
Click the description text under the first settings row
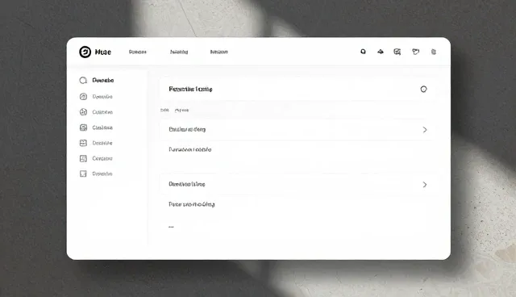(x=190, y=149)
